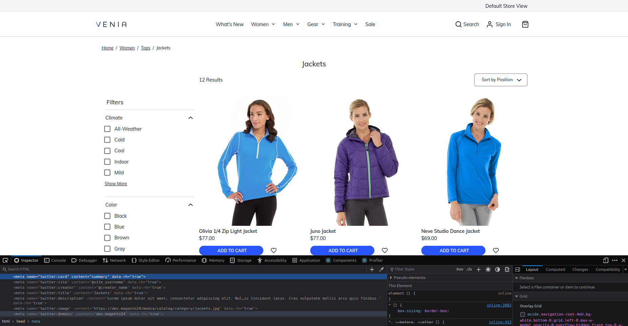Check the Cold climate filter

107,140
